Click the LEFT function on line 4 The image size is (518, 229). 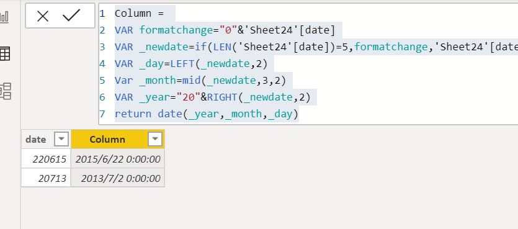(182, 64)
